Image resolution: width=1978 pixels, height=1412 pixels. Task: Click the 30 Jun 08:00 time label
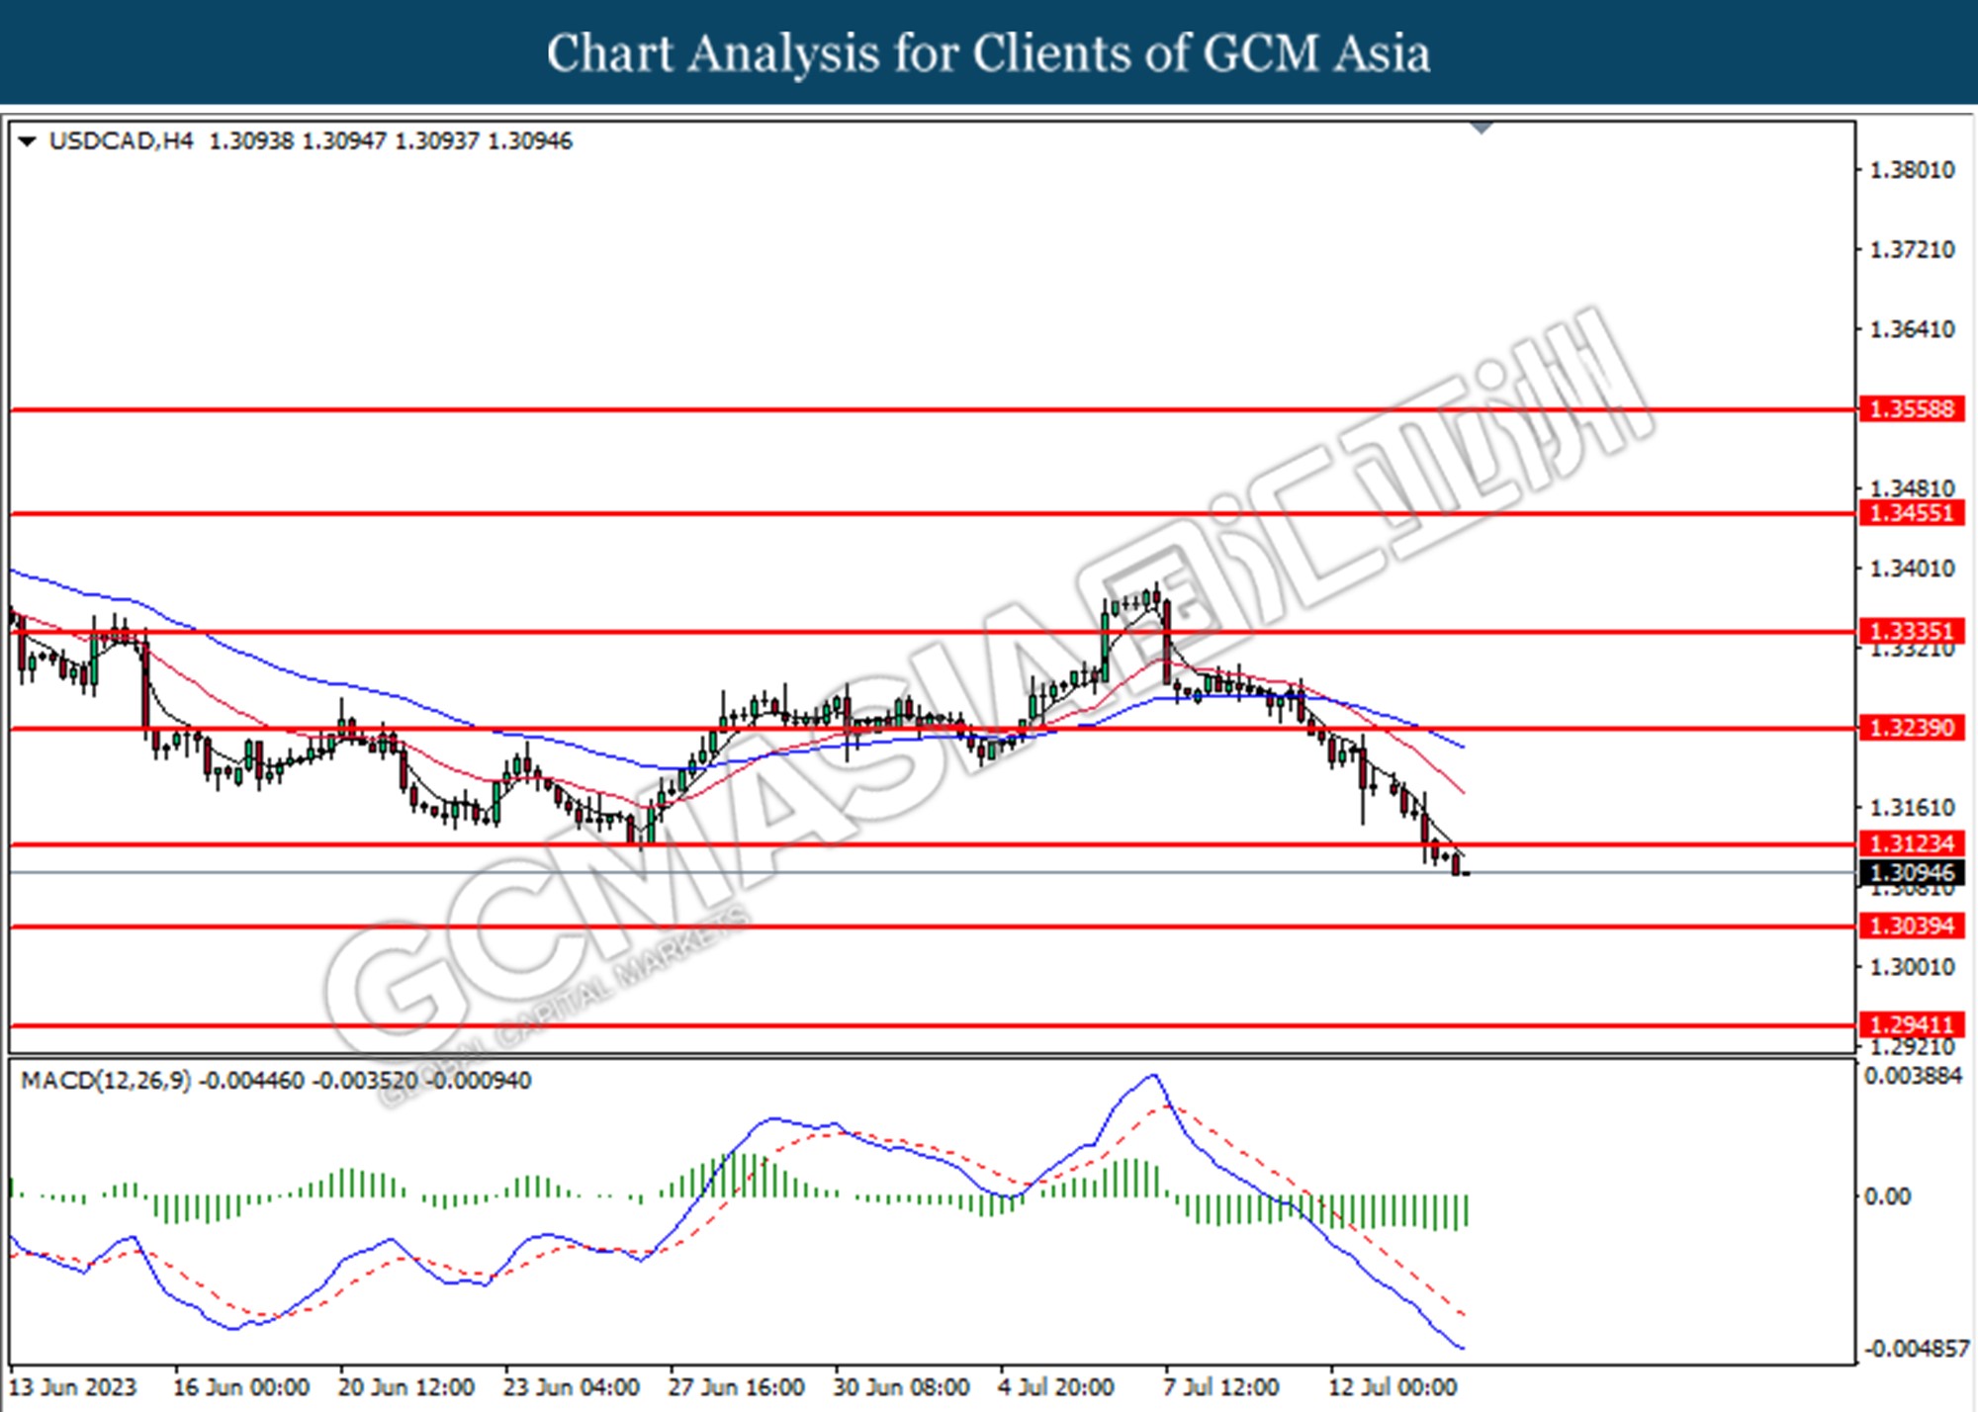point(901,1387)
